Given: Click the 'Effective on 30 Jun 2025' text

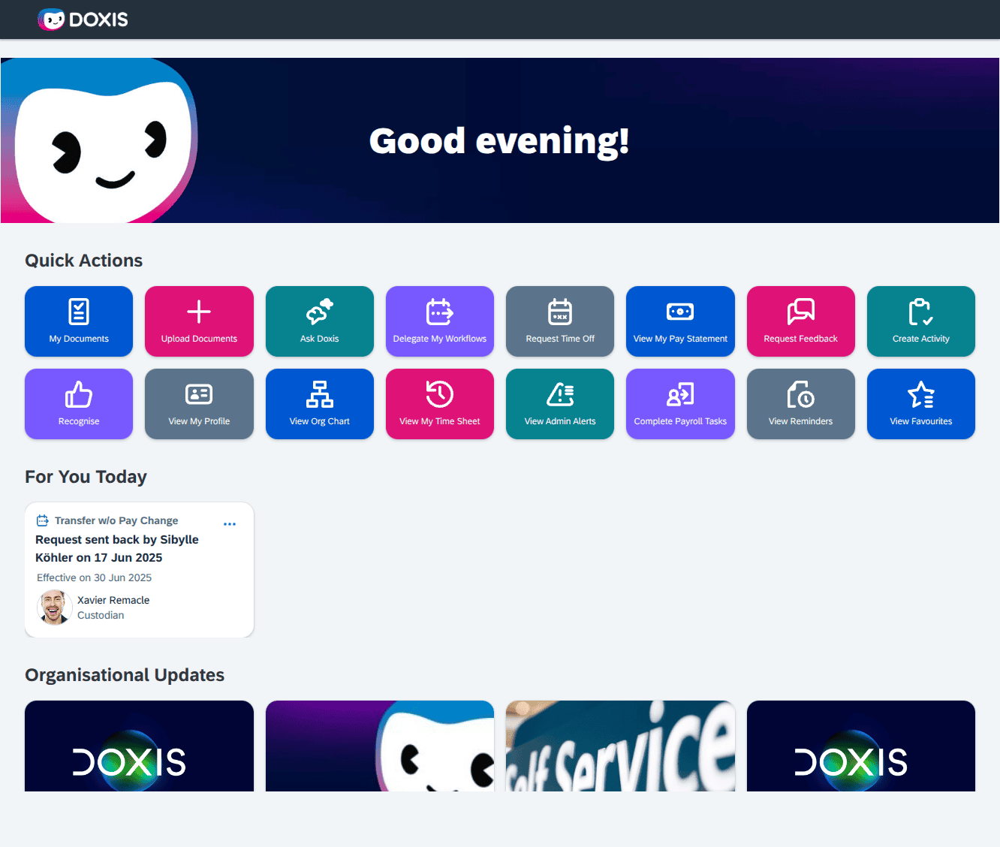Looking at the screenshot, I should (94, 577).
